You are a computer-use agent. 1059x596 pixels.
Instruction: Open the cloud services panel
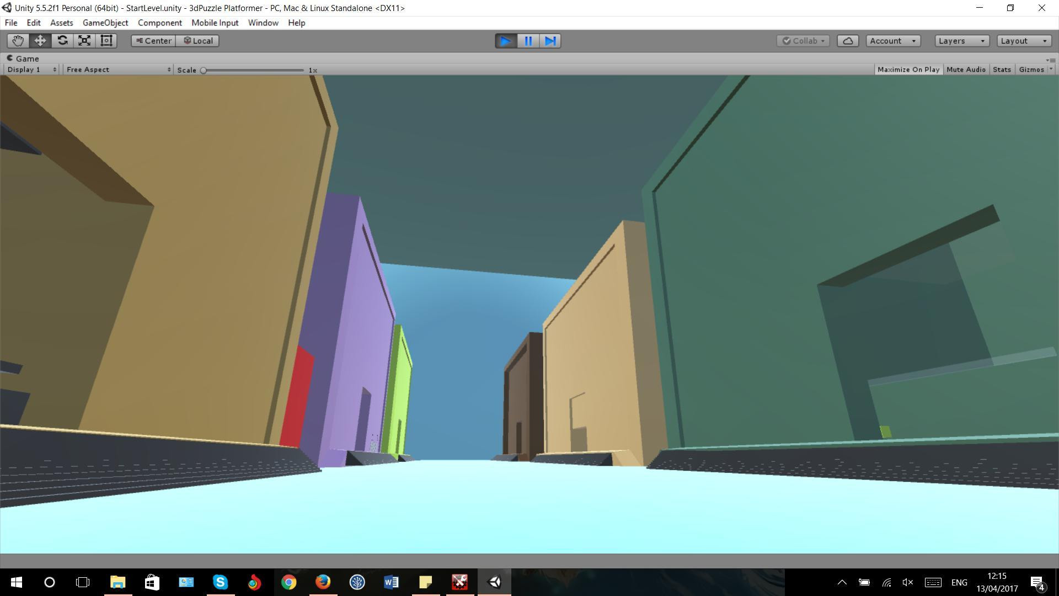(848, 41)
